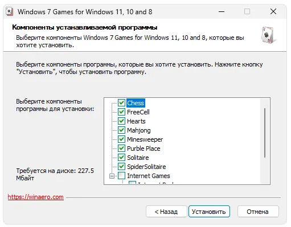Select the Purble Place label
Screen dimensions: 291x227
tap(144, 148)
